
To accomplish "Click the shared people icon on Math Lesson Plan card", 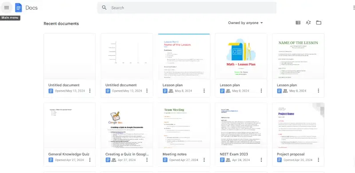I will pyautogui.click(x=228, y=91).
